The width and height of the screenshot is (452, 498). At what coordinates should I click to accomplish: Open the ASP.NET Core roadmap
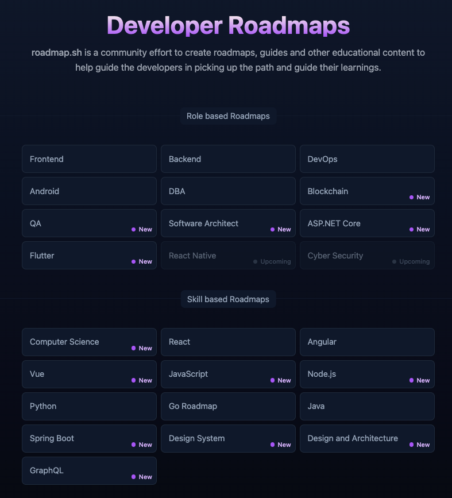pos(367,223)
